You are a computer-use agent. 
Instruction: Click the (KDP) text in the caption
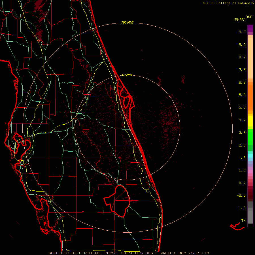coord(126,253)
